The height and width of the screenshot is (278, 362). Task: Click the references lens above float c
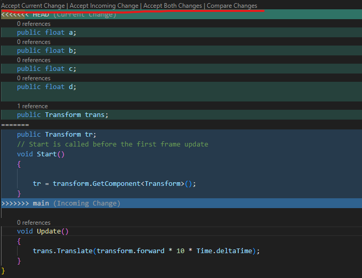[x=34, y=60]
